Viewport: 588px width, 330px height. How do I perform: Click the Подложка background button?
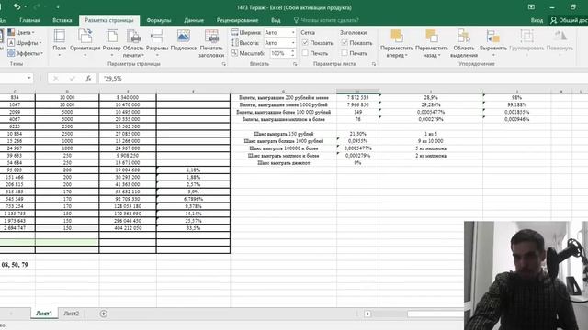184,40
